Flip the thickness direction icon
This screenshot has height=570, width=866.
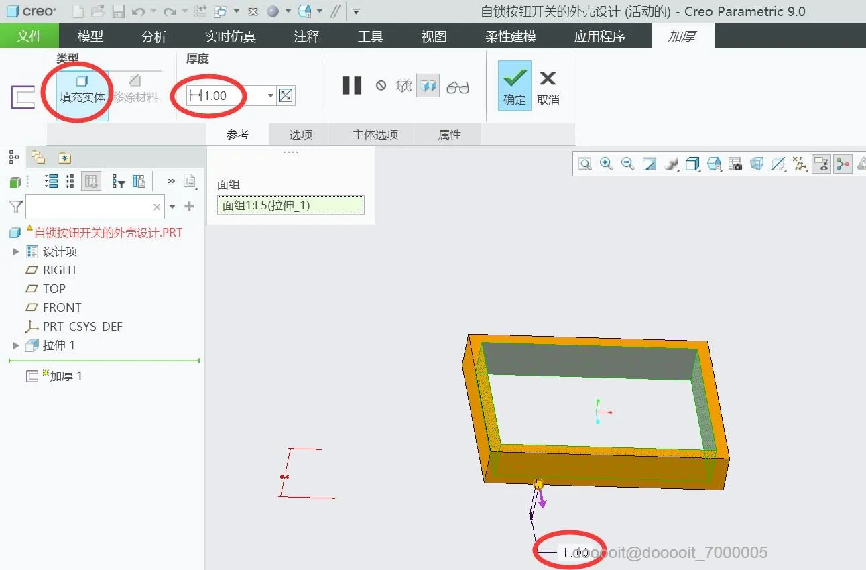pos(286,96)
